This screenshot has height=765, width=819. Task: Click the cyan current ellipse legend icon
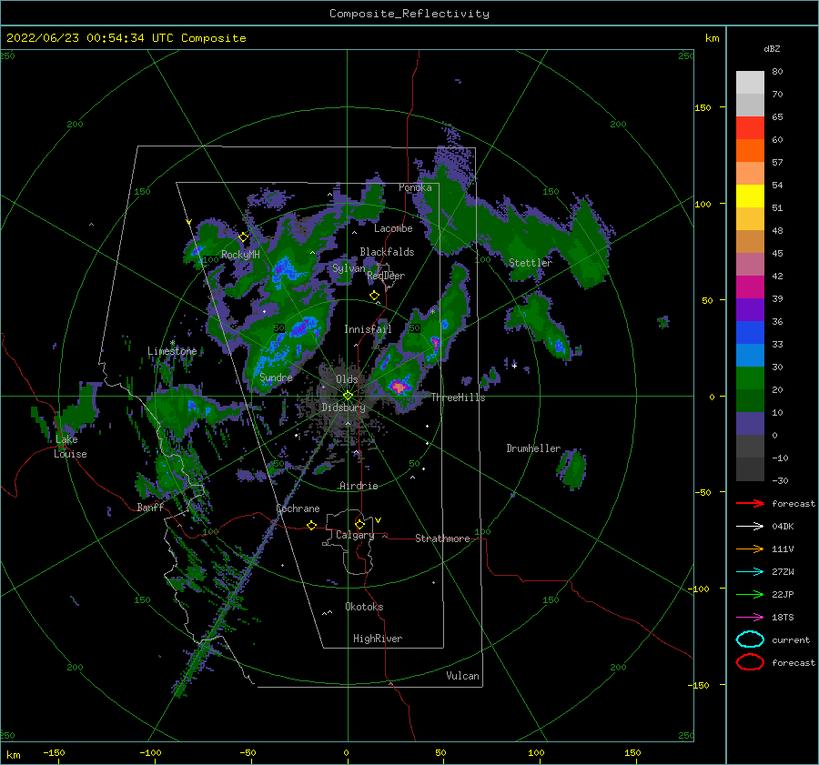[x=750, y=639]
